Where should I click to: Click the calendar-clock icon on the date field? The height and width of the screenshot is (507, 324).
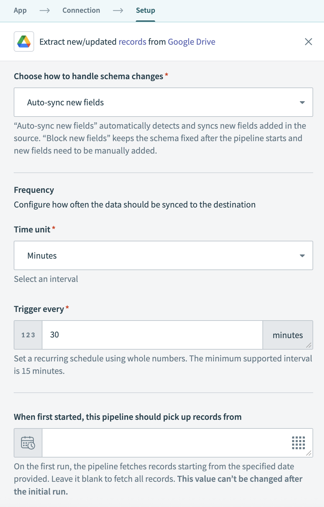pos(28,443)
